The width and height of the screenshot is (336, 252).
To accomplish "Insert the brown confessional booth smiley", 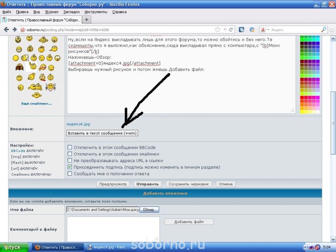I will (x=19, y=67).
